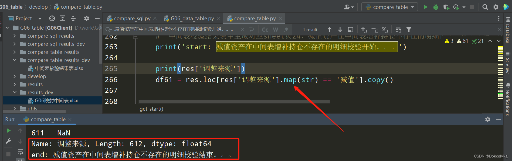Select G06映射中间表.xlsx file

click(53, 100)
